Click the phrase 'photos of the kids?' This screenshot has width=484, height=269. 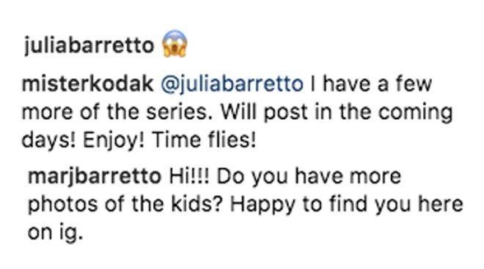125,205
